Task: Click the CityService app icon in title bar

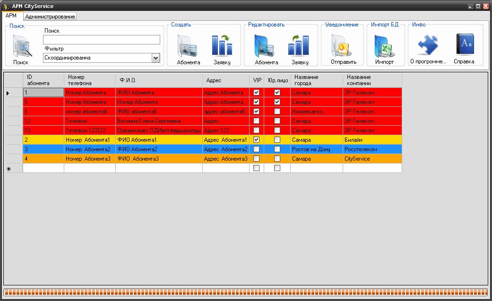Action: point(6,6)
